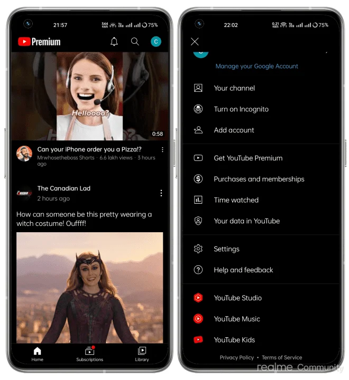The width and height of the screenshot is (349, 380).
Task: Open The Canadian Lad channel name
Action: tap(64, 188)
